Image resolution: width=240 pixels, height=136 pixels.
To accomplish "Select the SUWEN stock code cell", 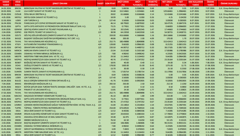I will (x=18, y=72).
